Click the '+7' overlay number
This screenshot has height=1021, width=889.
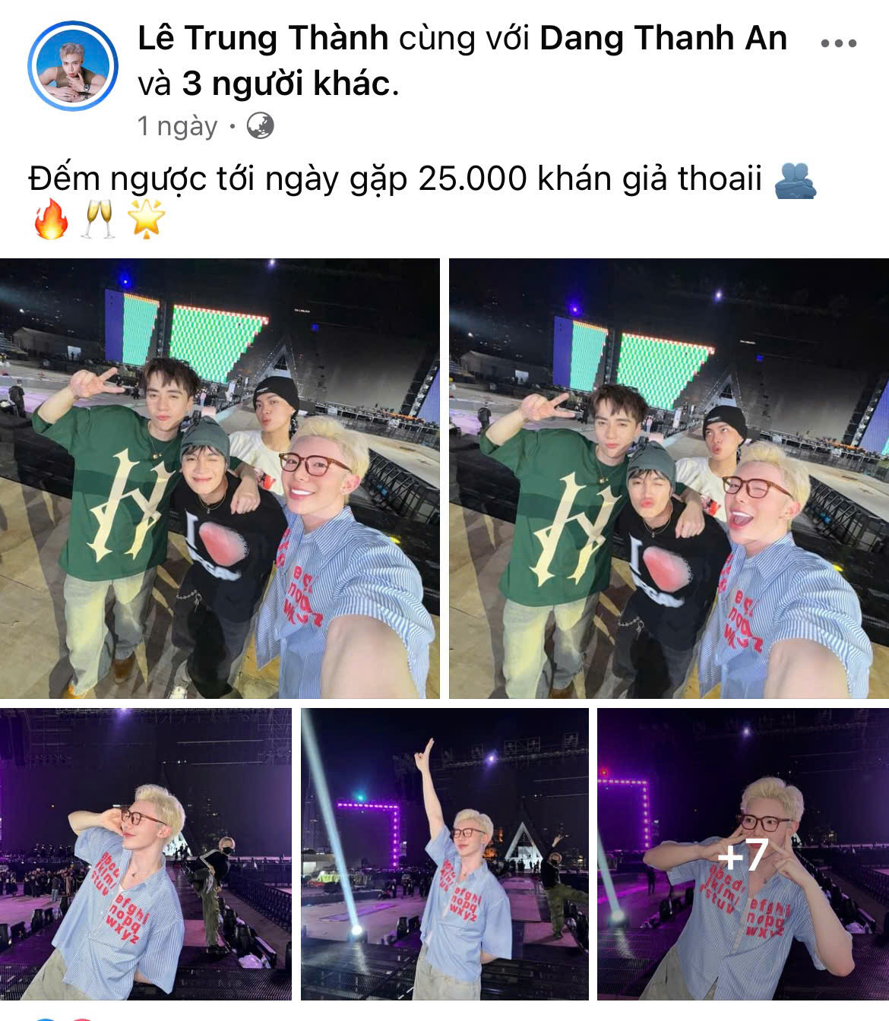coord(743,855)
